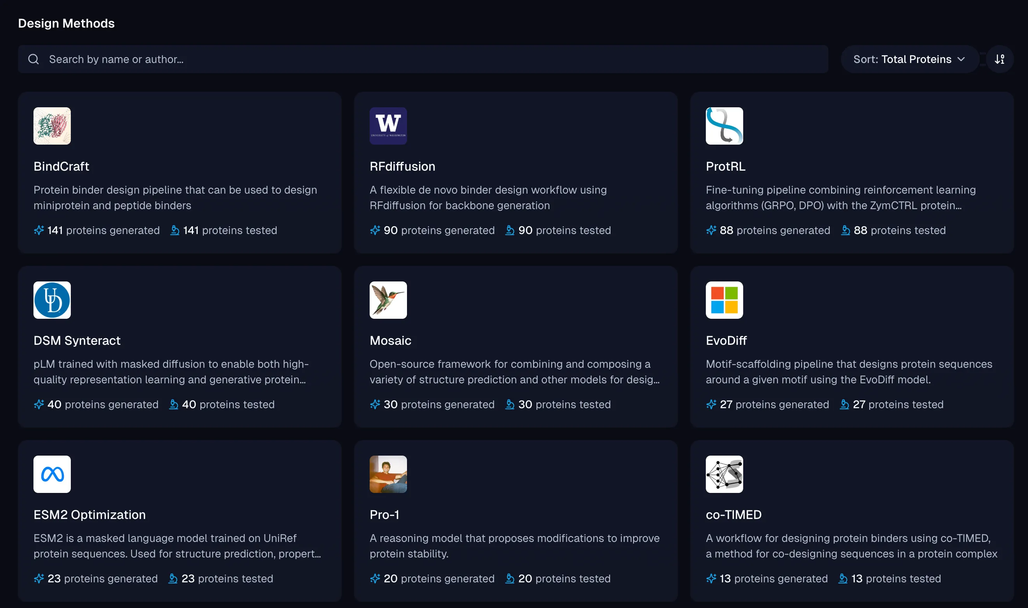The width and height of the screenshot is (1028, 608).
Task: Open the Mosaic method card description
Action: coord(514,372)
